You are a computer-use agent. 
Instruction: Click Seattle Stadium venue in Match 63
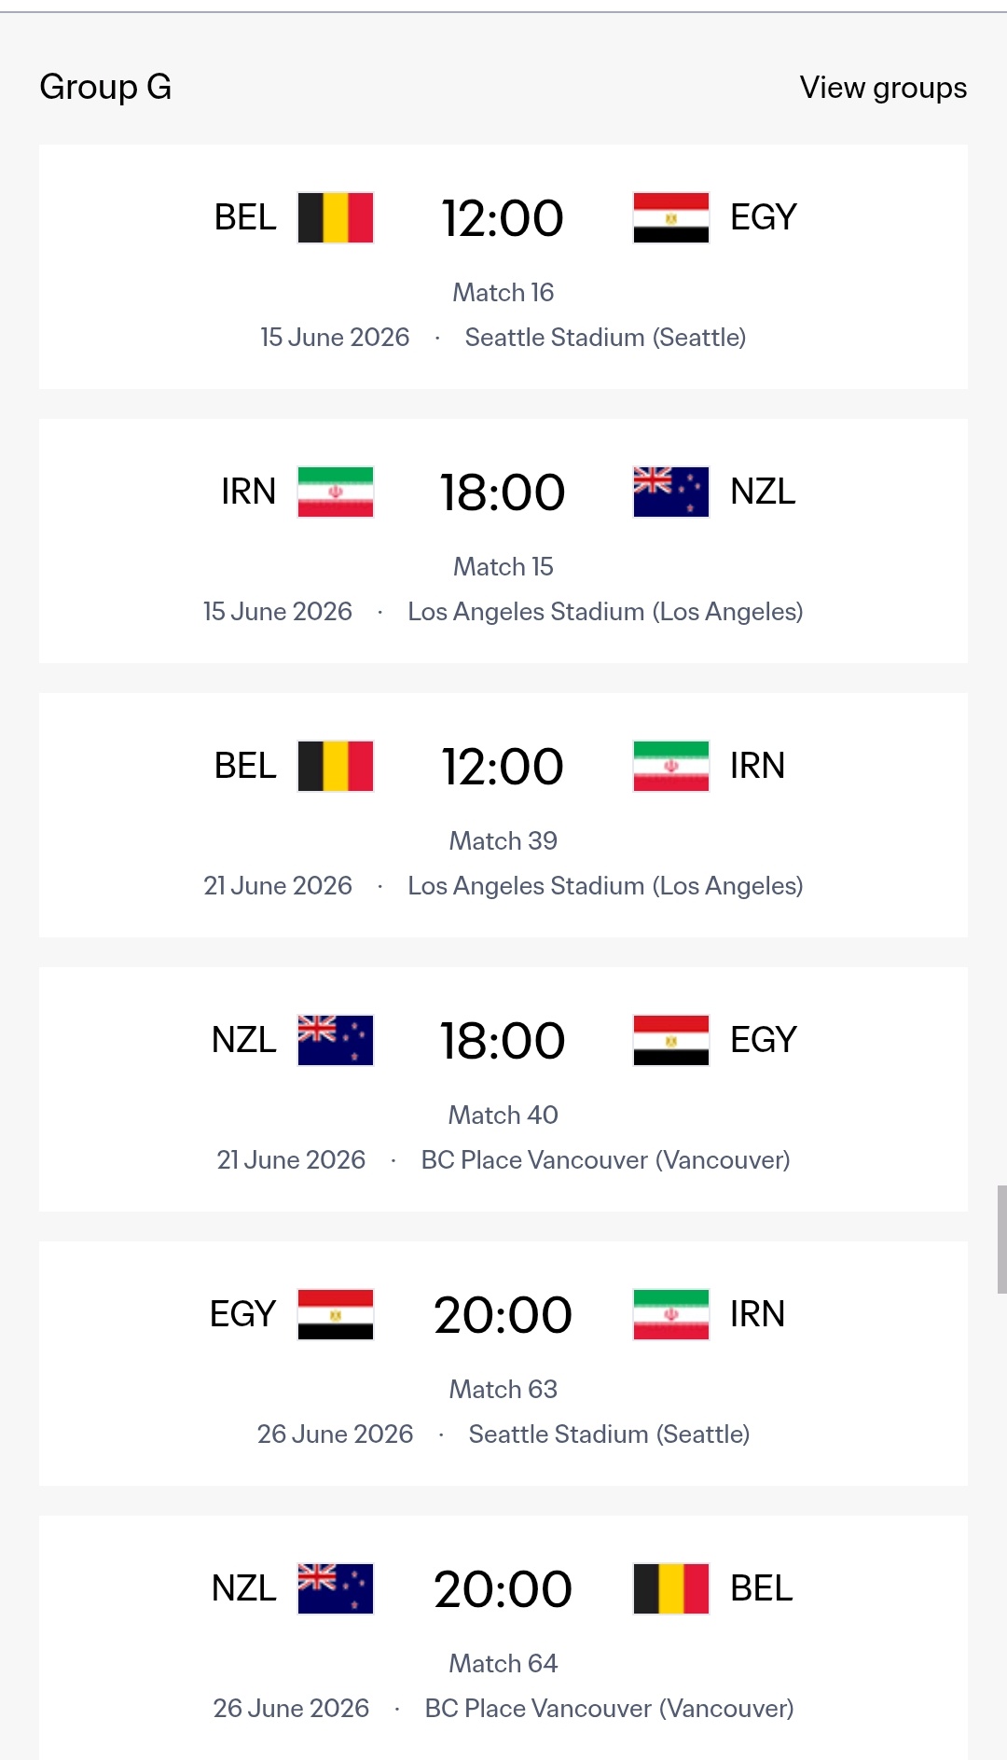(609, 1434)
